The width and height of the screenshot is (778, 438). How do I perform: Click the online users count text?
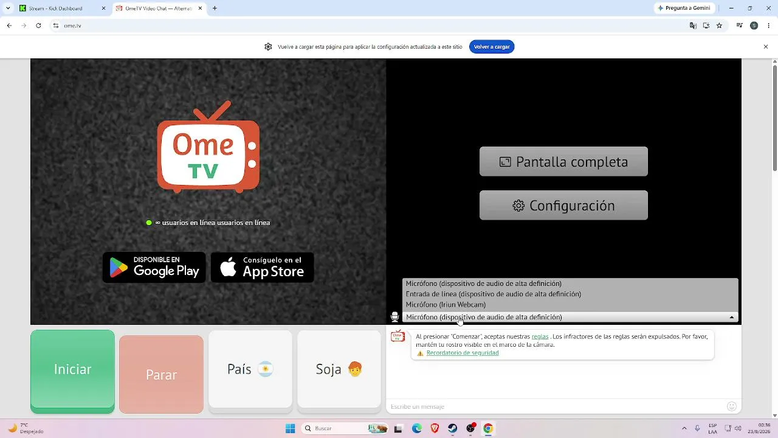(212, 223)
